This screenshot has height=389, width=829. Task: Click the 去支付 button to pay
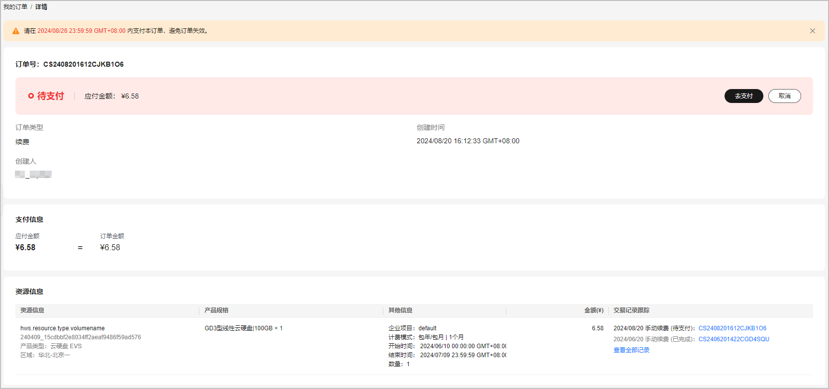pyautogui.click(x=744, y=96)
